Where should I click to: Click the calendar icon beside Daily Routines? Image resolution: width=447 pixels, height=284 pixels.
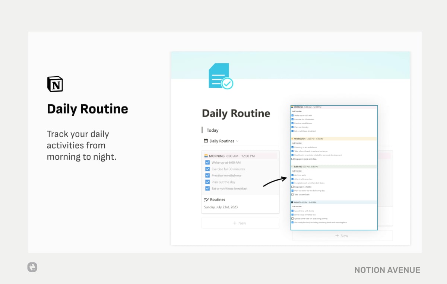[x=205, y=141]
